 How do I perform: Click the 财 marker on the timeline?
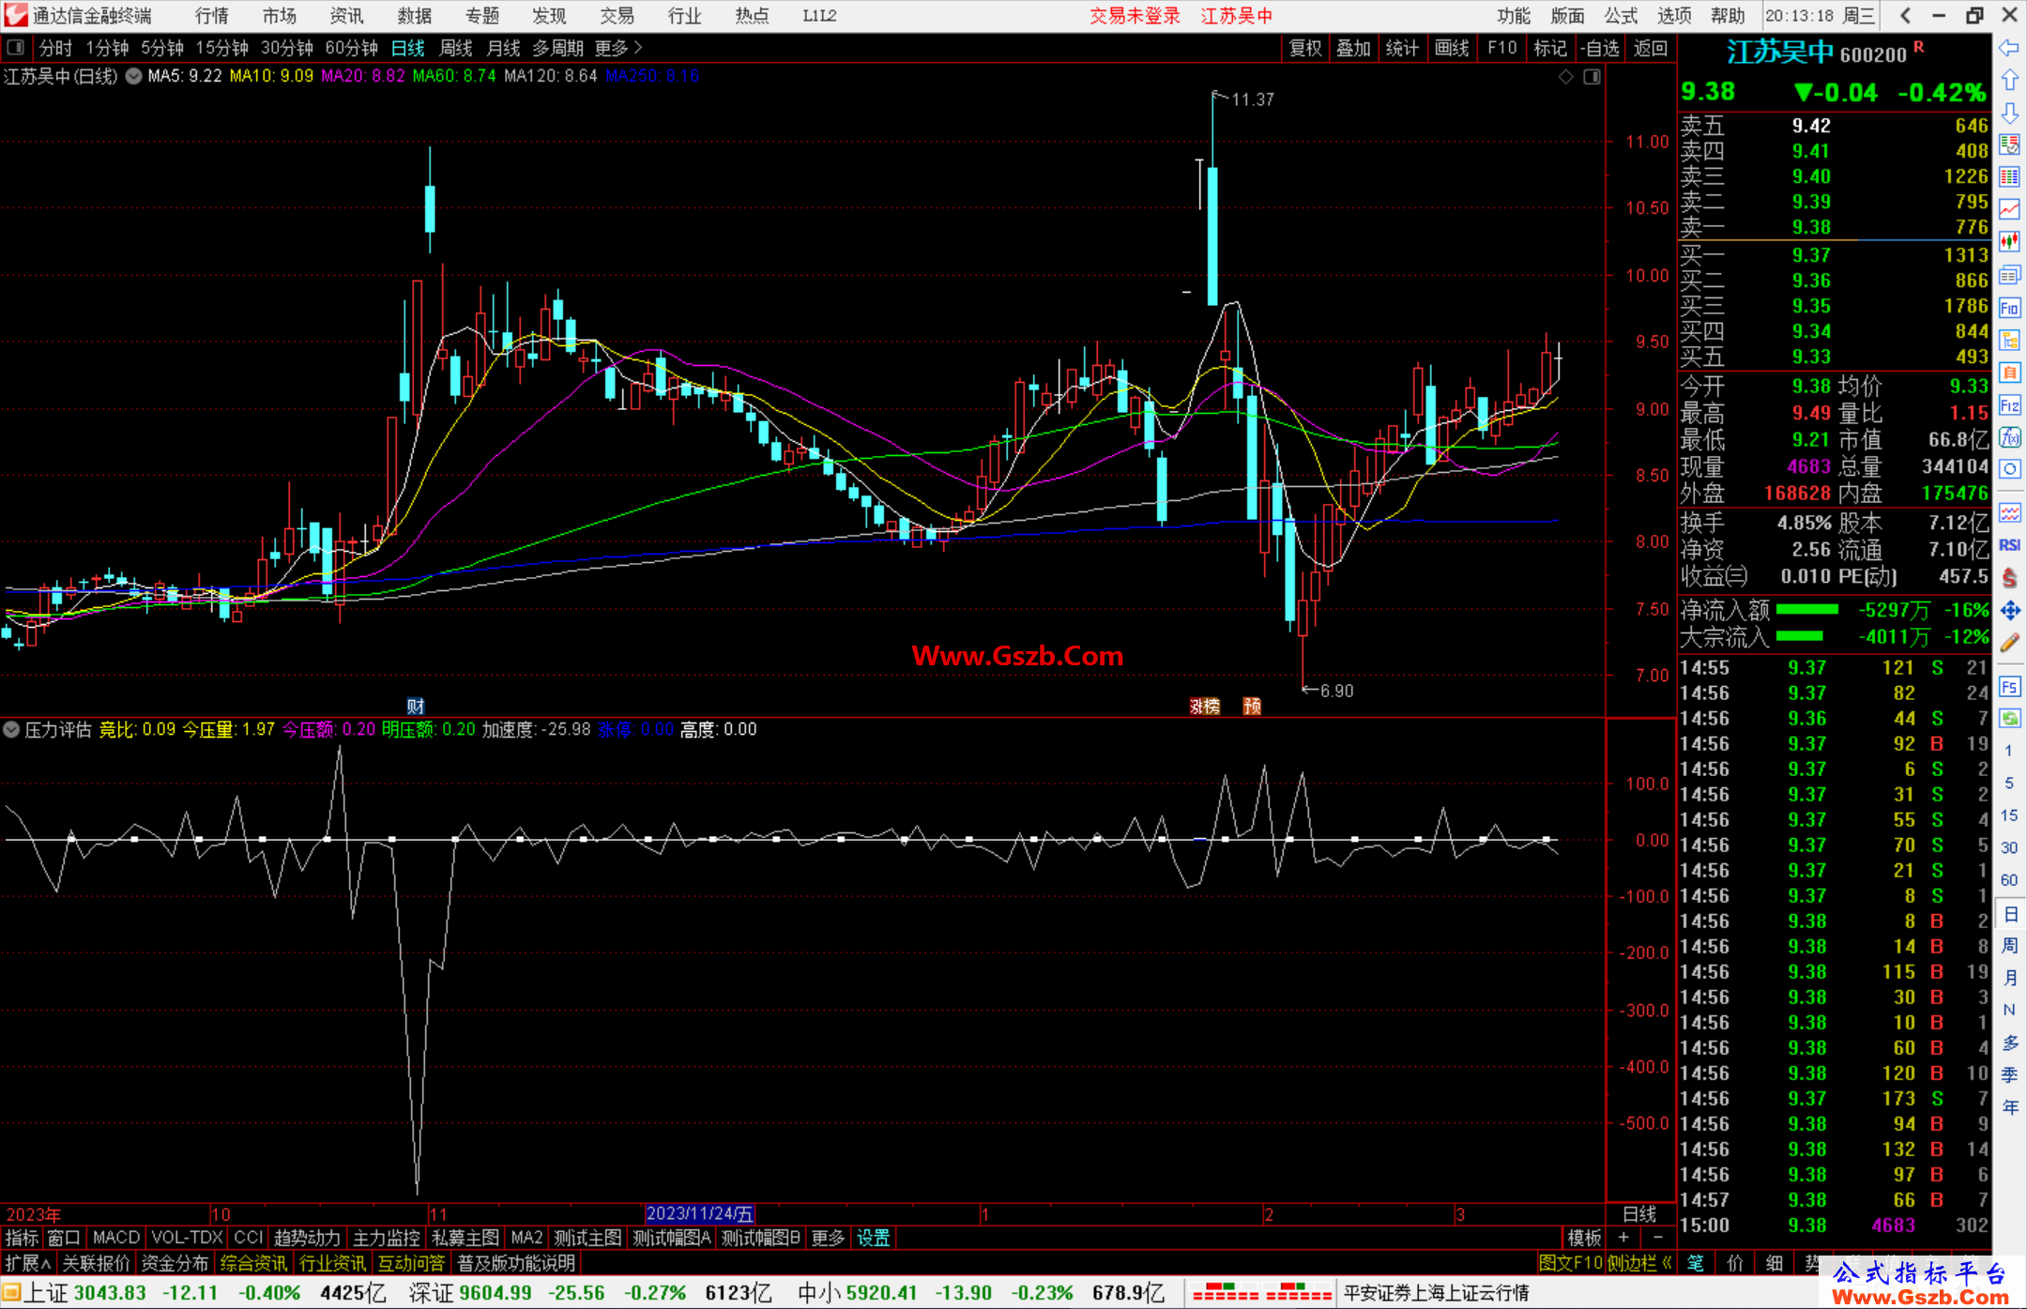pyautogui.click(x=416, y=707)
